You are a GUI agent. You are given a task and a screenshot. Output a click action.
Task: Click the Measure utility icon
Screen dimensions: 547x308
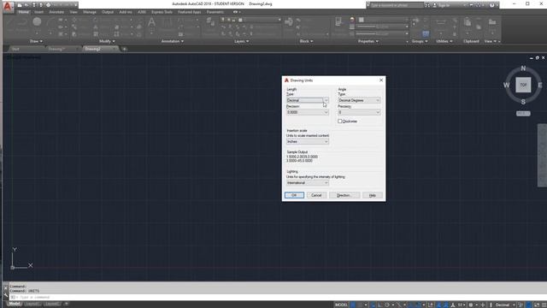coord(441,22)
